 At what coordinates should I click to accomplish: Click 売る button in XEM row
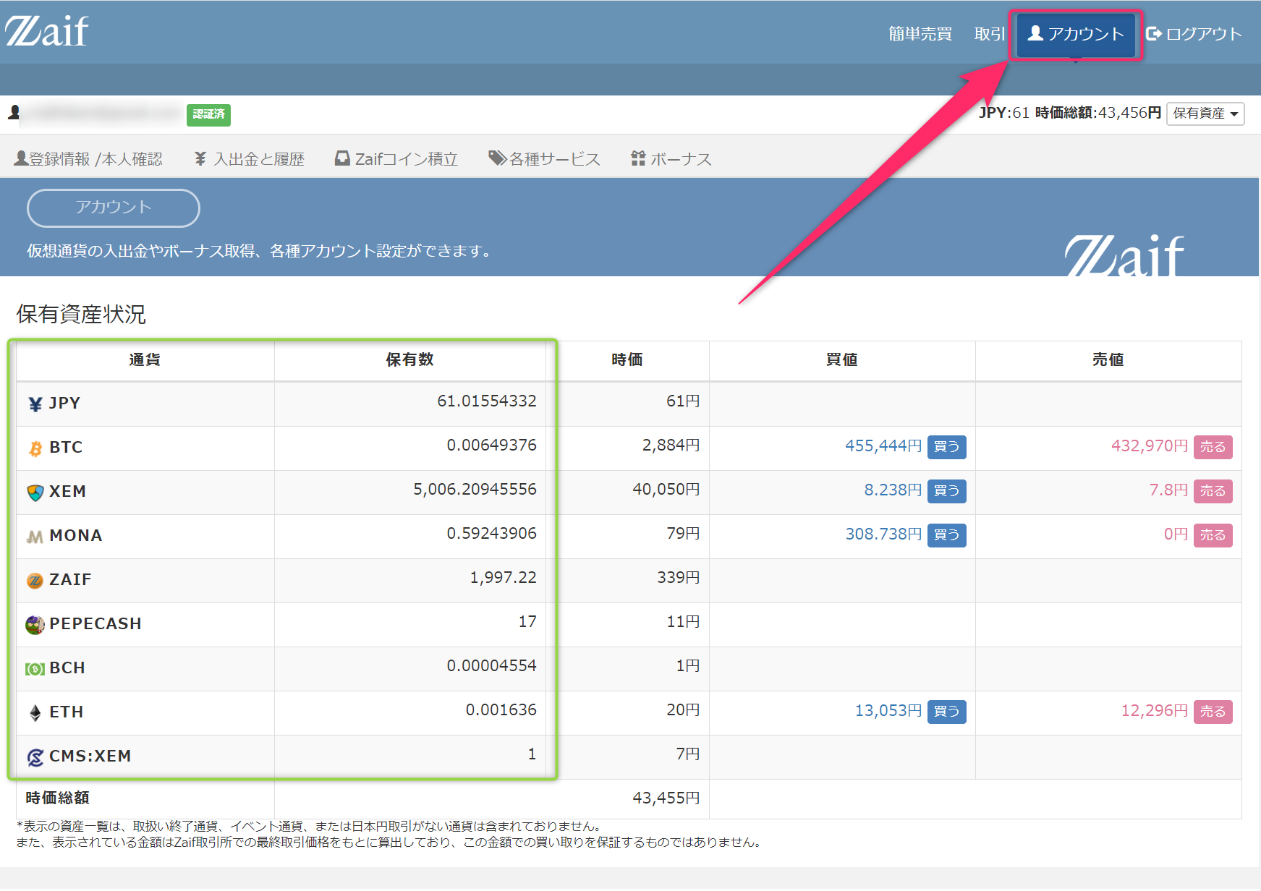(1213, 491)
